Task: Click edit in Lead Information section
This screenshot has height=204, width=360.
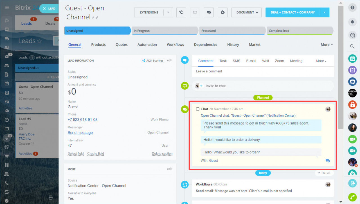Action: coord(170,60)
